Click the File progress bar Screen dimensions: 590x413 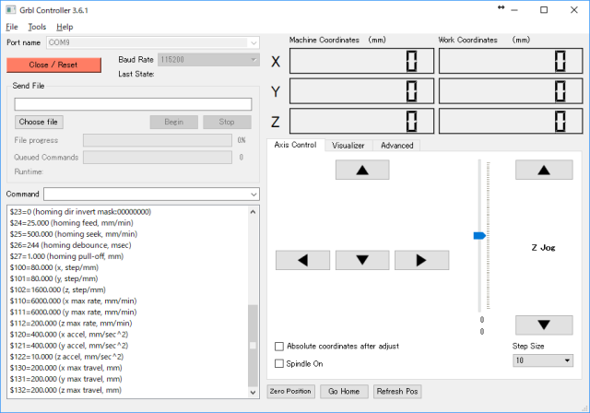point(158,140)
